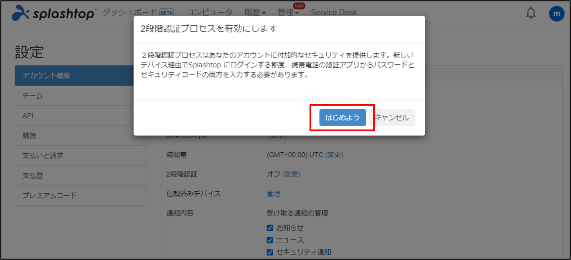Click the 信頼済みデバイス label
Image resolution: width=571 pixels, height=260 pixels.
(x=193, y=194)
